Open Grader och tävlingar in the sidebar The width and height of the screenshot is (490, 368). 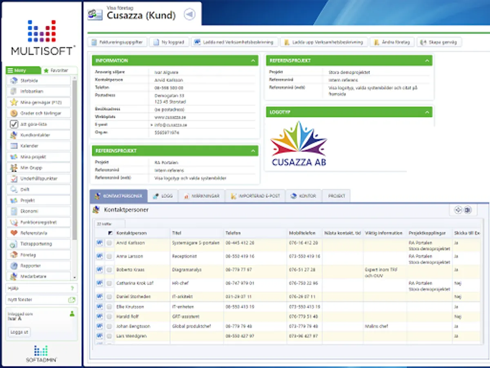tap(38, 113)
